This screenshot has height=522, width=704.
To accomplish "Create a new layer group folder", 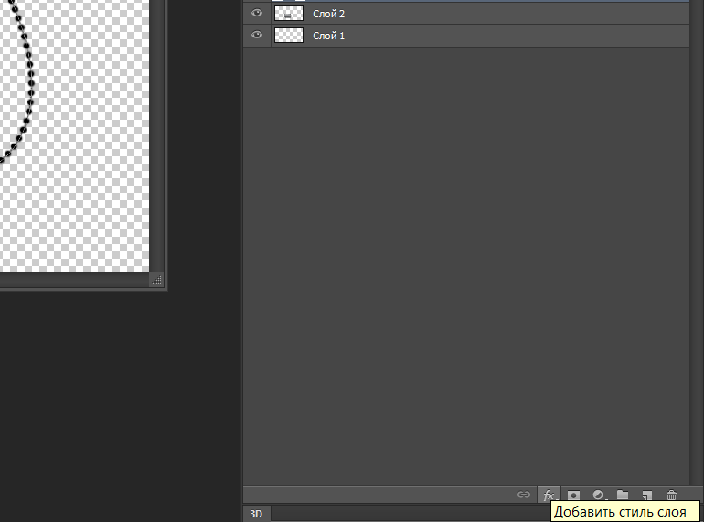I will [x=623, y=495].
